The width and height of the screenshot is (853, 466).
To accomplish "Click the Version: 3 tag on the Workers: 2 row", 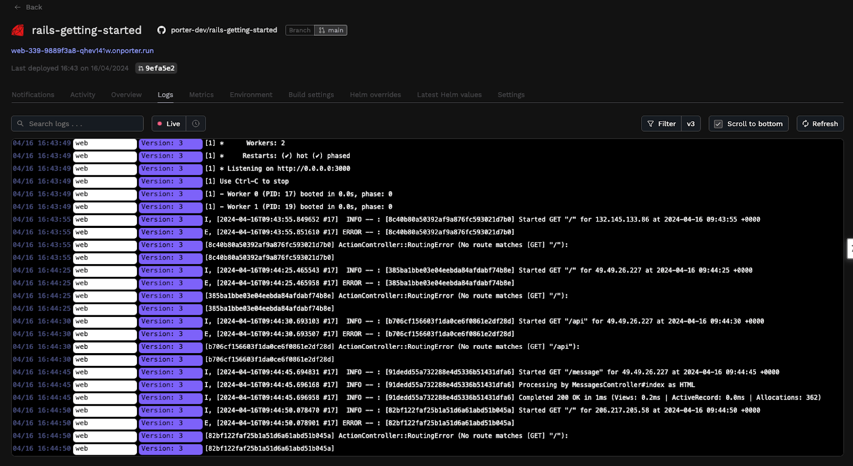I will (x=171, y=144).
